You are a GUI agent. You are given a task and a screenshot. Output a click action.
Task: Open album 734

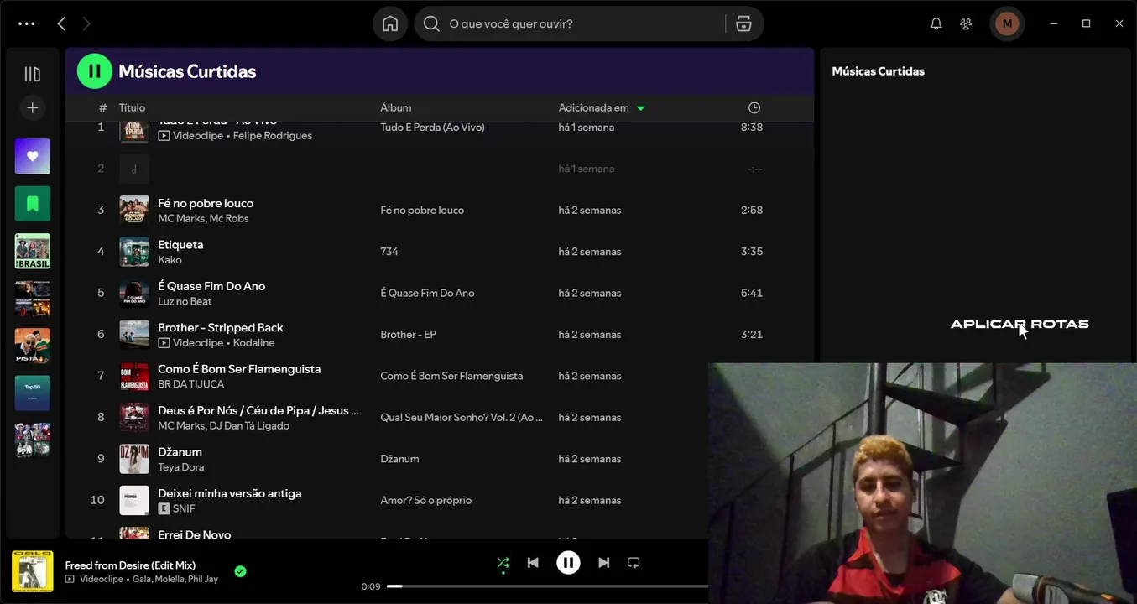tap(389, 252)
